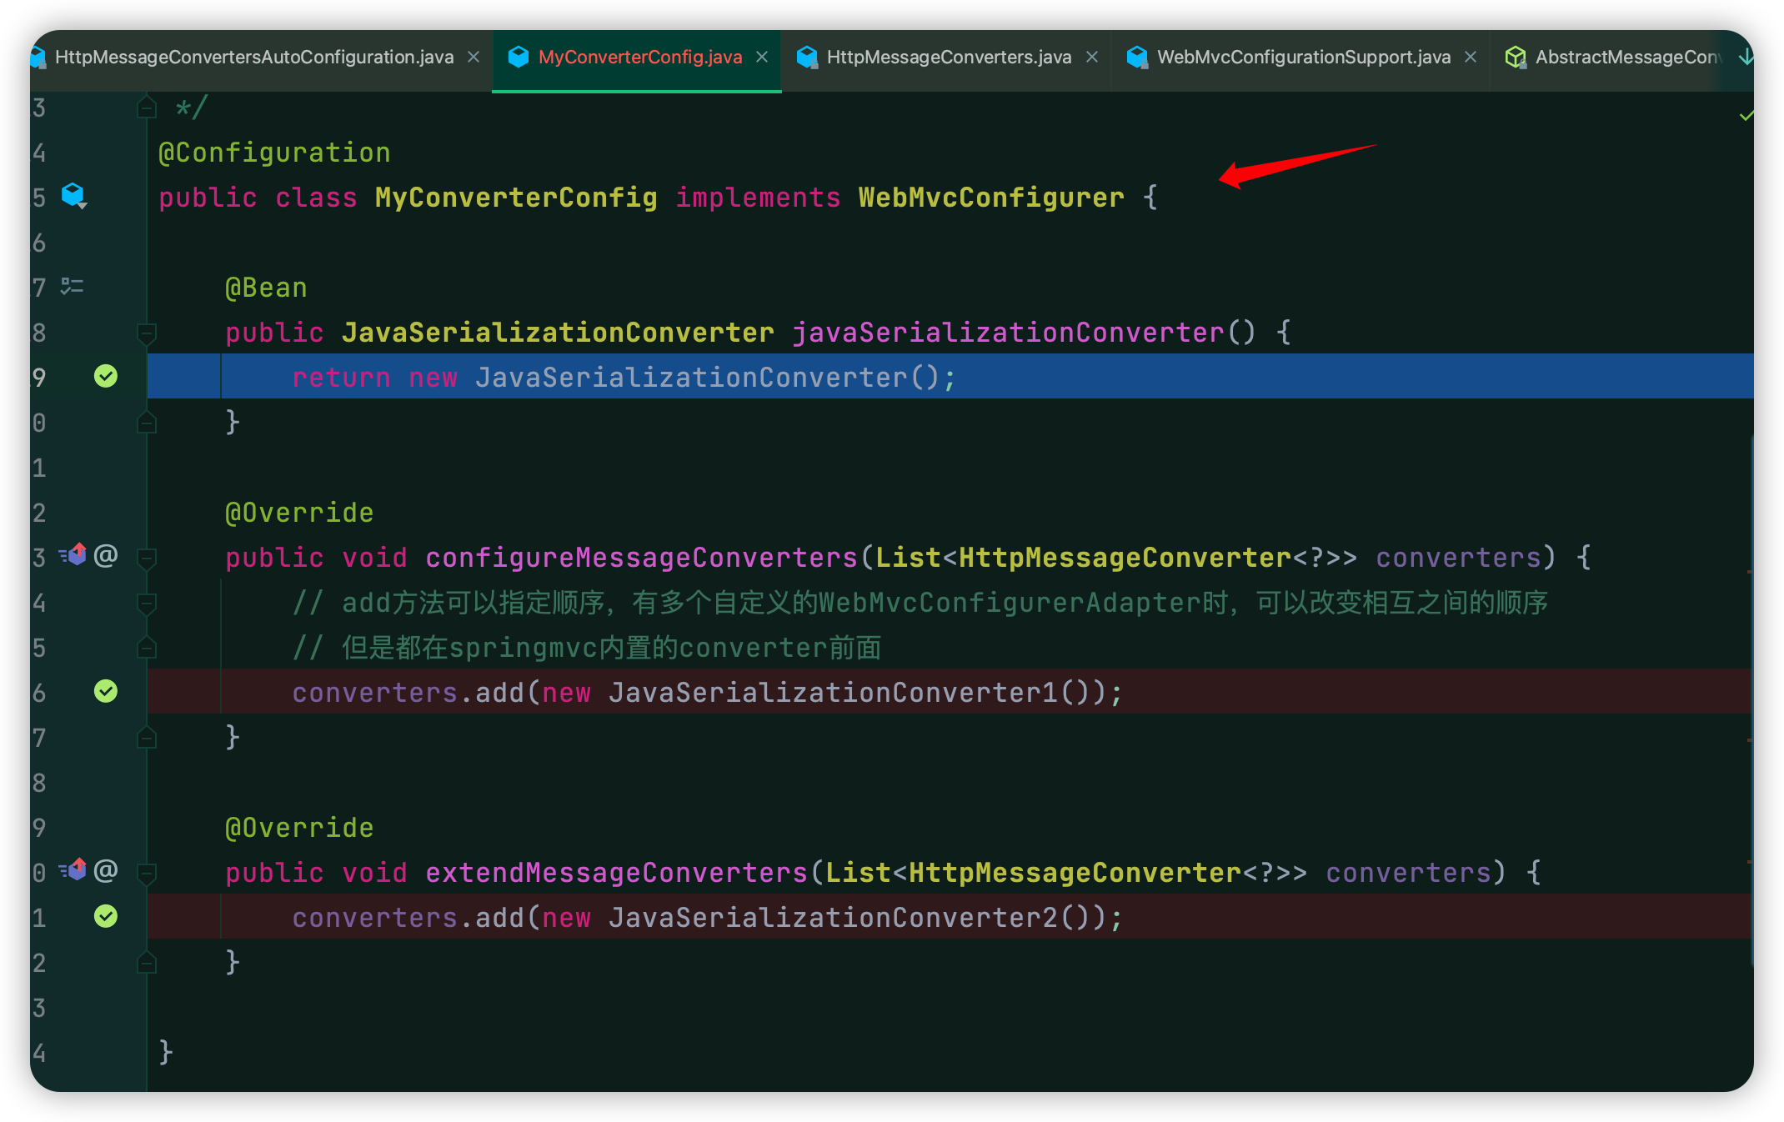Click JavaSerializationConverter2 in the add call
The image size is (1784, 1122).
[833, 918]
